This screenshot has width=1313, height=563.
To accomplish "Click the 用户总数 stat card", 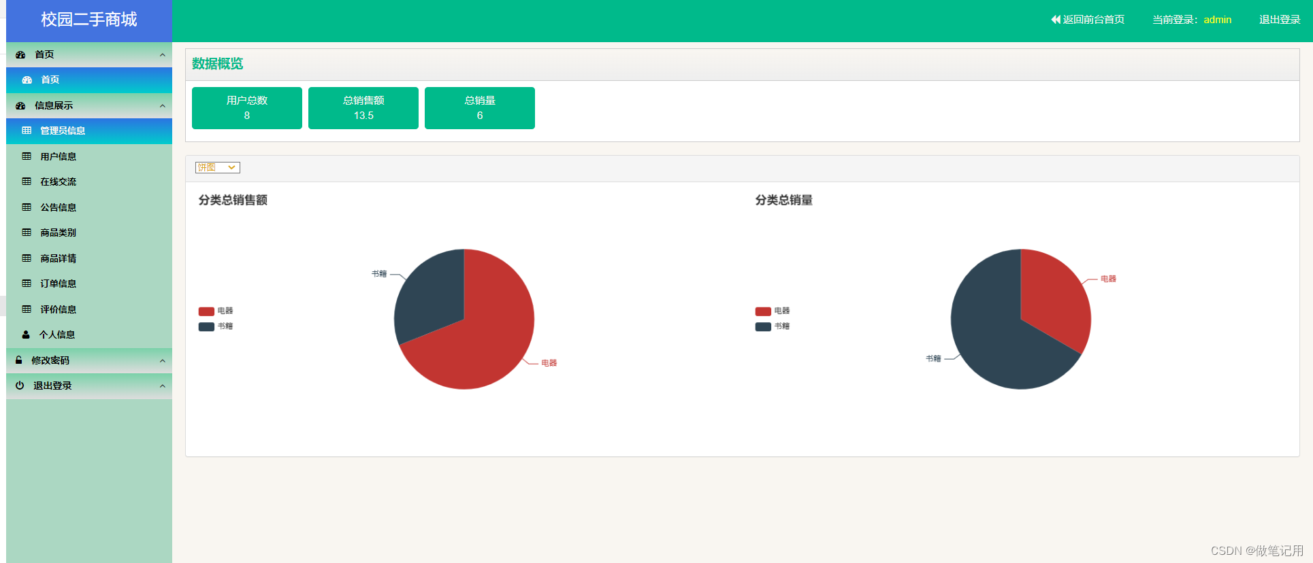I will pos(247,107).
